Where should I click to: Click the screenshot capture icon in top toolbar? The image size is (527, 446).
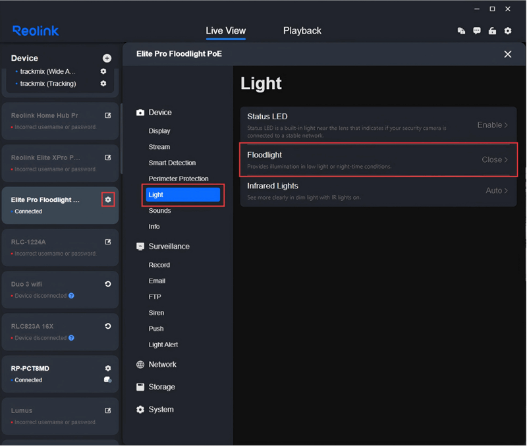point(461,31)
